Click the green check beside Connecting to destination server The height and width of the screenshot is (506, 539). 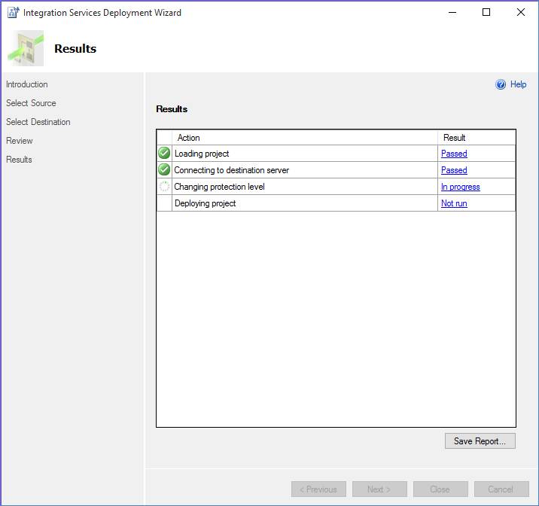point(164,169)
